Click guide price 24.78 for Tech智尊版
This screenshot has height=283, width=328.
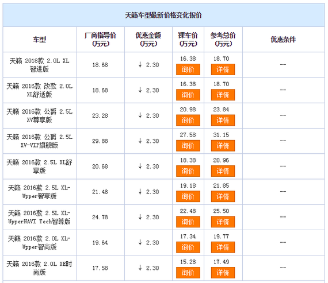pos(100,217)
